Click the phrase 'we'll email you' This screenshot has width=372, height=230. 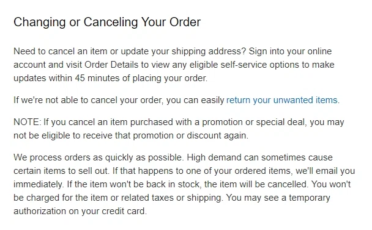pos(325,171)
